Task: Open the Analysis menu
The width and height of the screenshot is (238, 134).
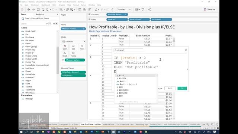Action: click(x=62, y=5)
